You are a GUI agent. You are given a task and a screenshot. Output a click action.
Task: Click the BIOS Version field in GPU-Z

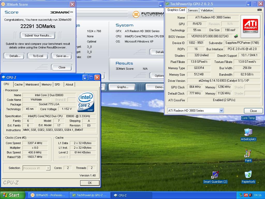point(210,36)
